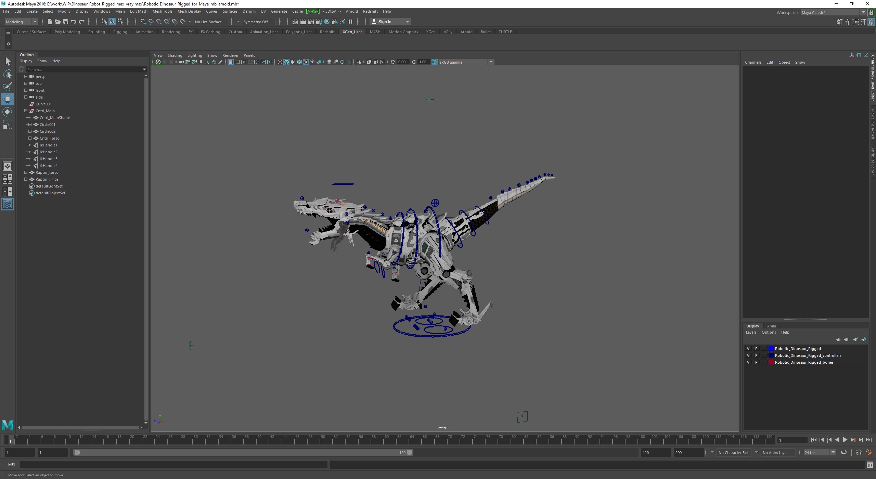Viewport: 876px width, 479px height.
Task: Click the Redo icon
Action: coord(81,22)
